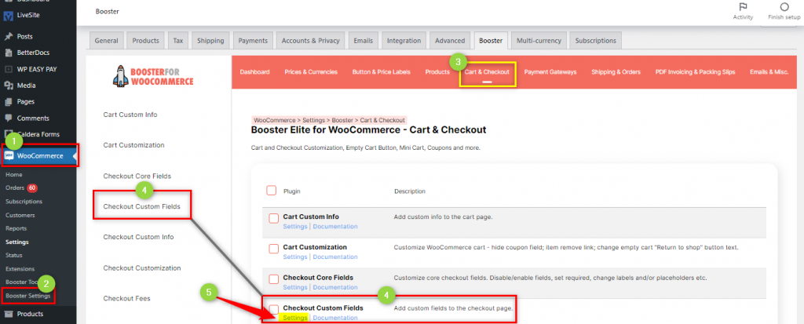Go to Booster Dashboard section
The height and width of the screenshot is (324, 804).
click(255, 72)
